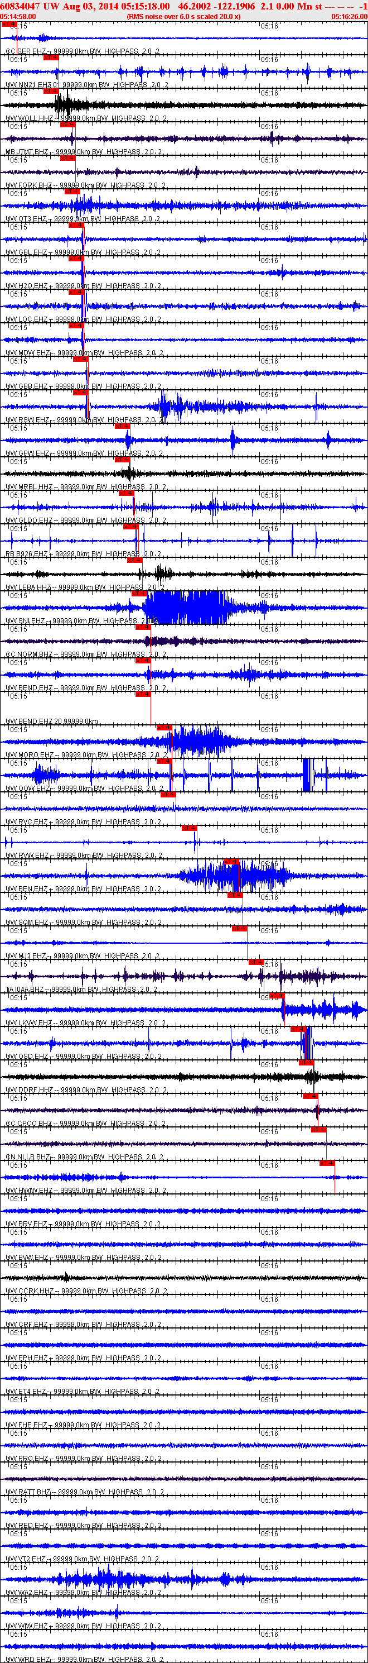Viewport: 368px width, 1663px height.
Task: Select the 'UW RVW EHZ' station label
Action: (27, 856)
